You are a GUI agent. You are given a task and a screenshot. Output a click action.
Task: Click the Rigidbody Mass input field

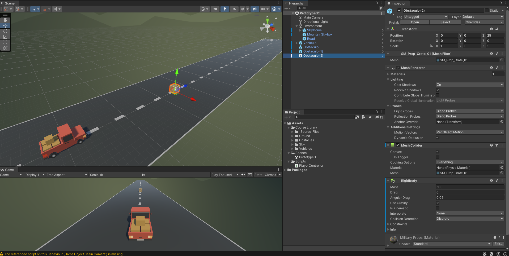(x=470, y=187)
